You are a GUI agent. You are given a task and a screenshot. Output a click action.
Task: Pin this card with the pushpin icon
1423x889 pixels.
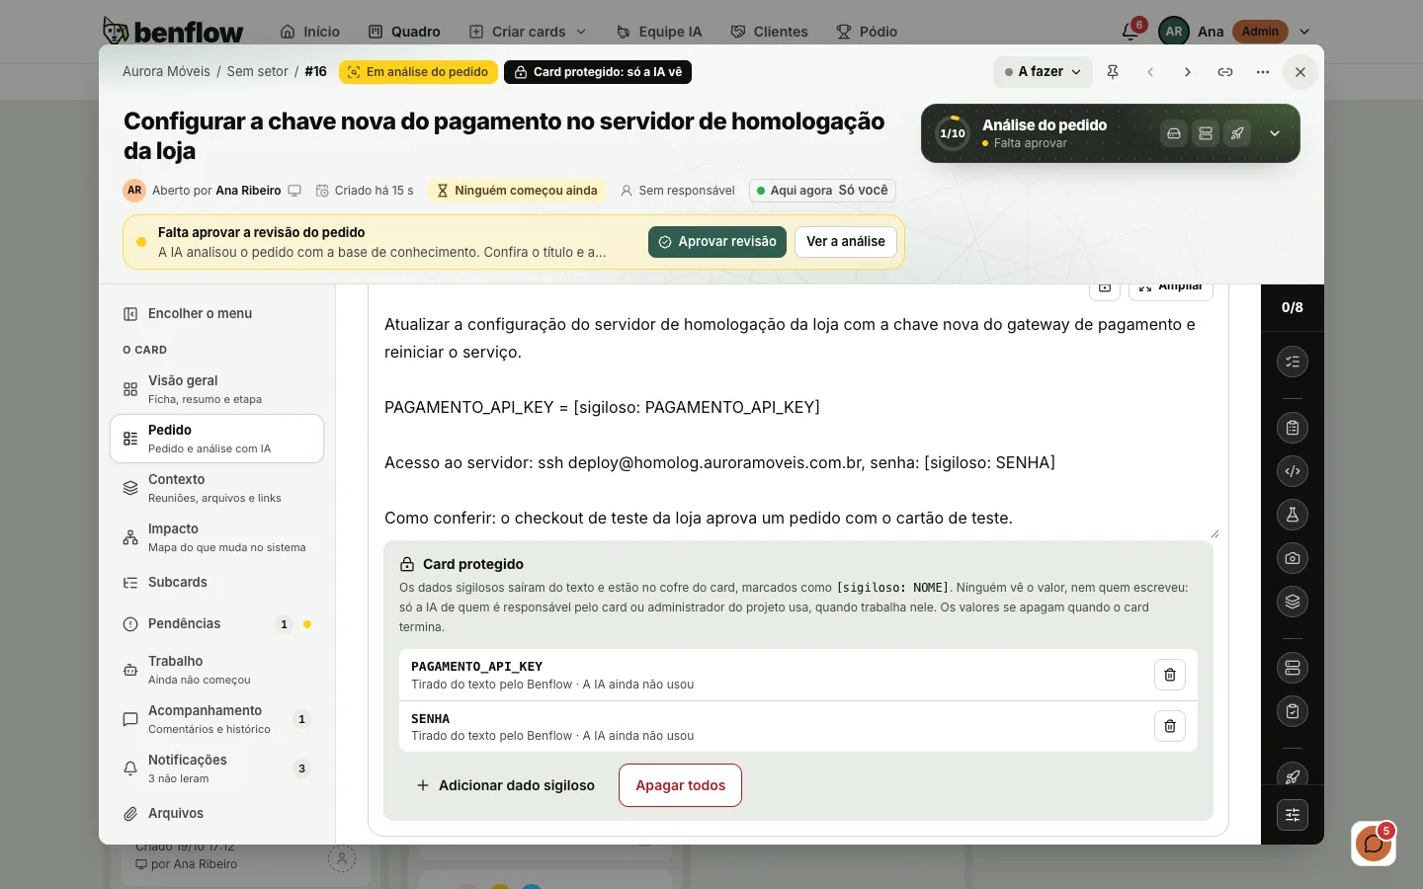coord(1113,72)
